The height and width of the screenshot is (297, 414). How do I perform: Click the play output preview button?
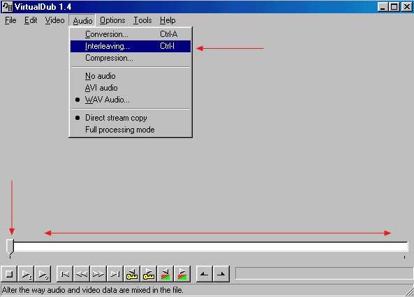click(x=43, y=274)
